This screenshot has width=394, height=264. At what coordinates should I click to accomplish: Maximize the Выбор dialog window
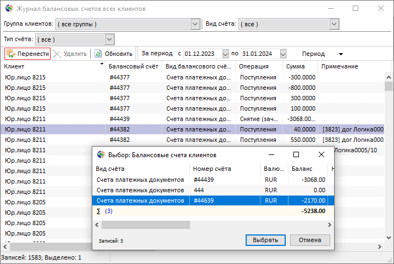[296, 154]
